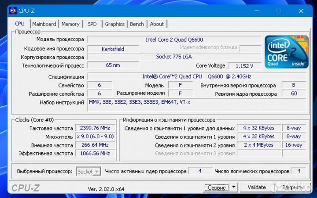Click the instruction set field with MMX, SSE

coord(197,105)
